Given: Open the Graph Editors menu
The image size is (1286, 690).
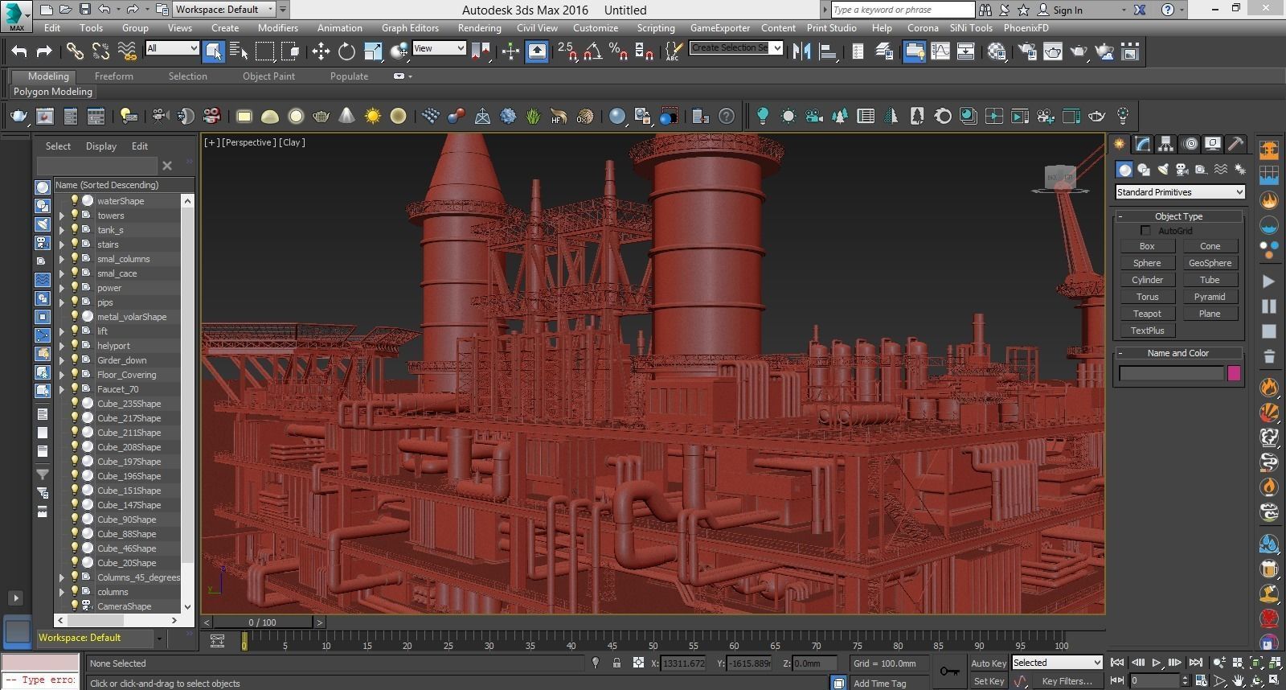Looking at the screenshot, I should pyautogui.click(x=410, y=27).
